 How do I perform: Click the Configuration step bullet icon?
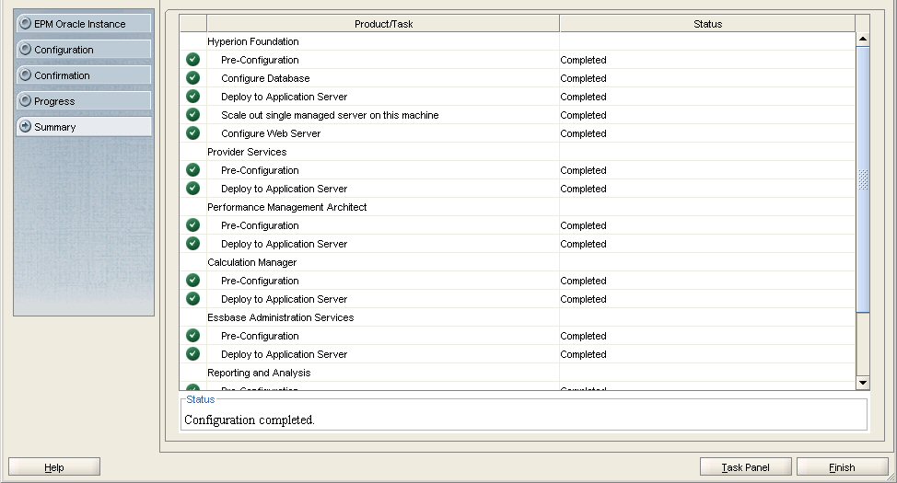click(x=25, y=49)
